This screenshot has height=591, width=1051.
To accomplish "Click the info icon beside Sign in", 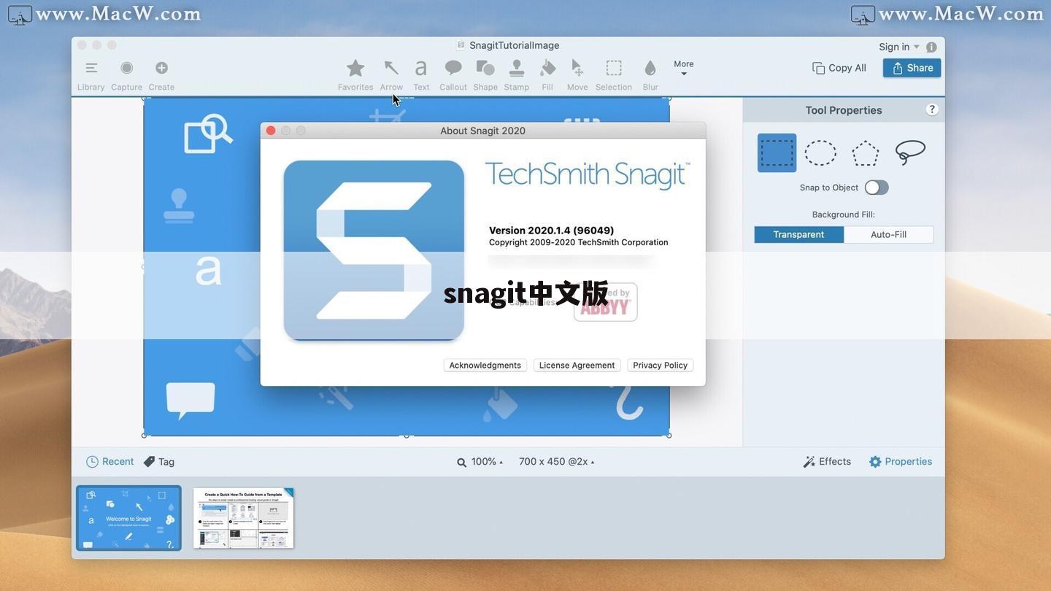I will point(931,47).
